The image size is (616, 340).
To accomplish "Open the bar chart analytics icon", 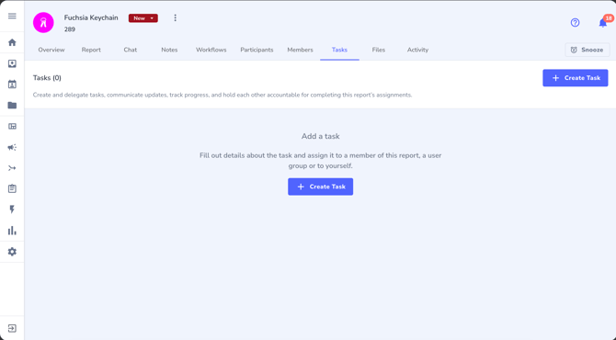I will [x=12, y=231].
